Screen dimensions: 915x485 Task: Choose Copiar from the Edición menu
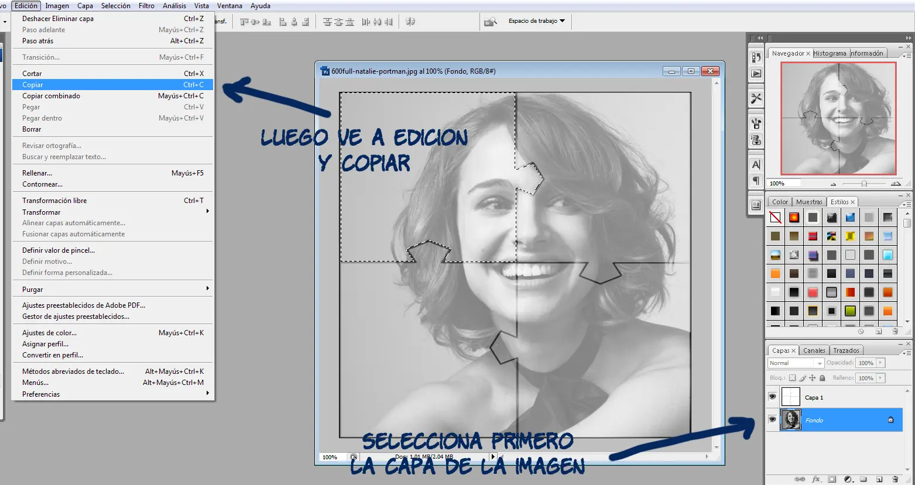click(x=34, y=84)
